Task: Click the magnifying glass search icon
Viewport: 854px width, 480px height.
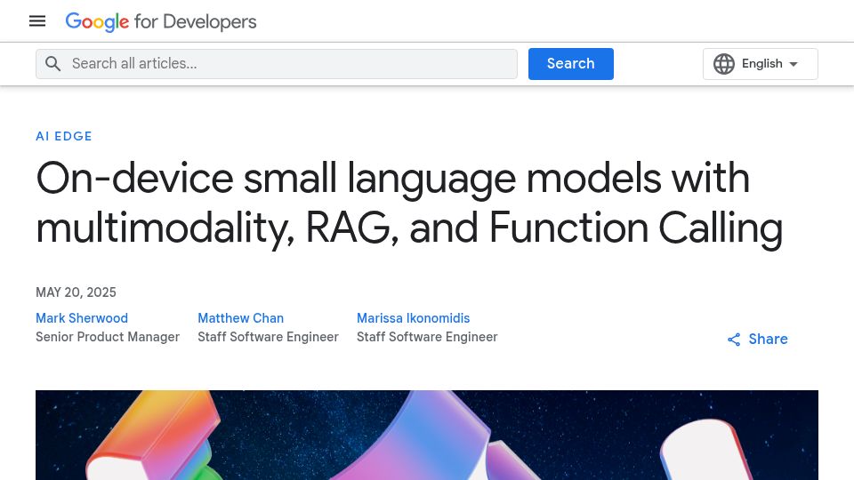Action: point(52,64)
